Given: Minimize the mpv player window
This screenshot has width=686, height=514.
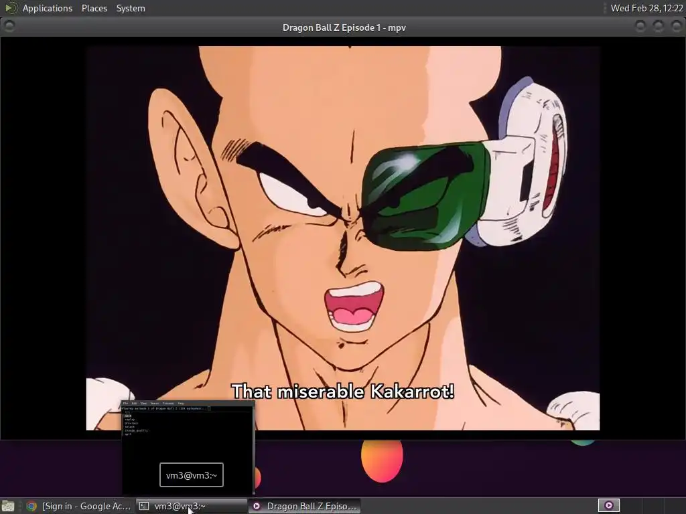Looking at the screenshot, I should click(640, 26).
